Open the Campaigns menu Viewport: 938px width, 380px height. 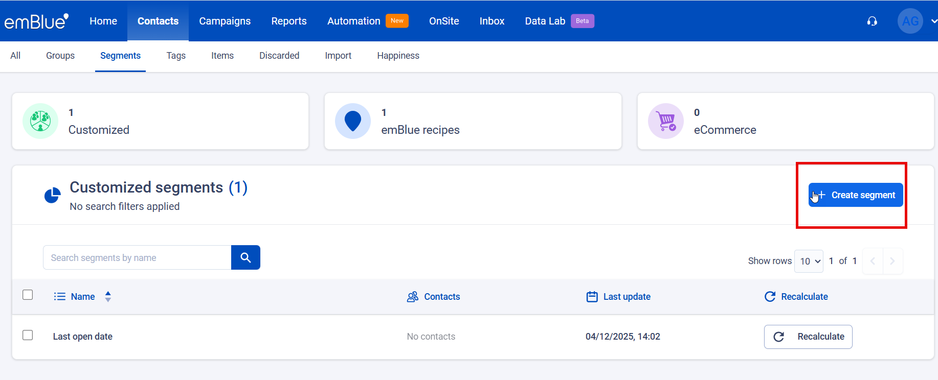coord(225,21)
